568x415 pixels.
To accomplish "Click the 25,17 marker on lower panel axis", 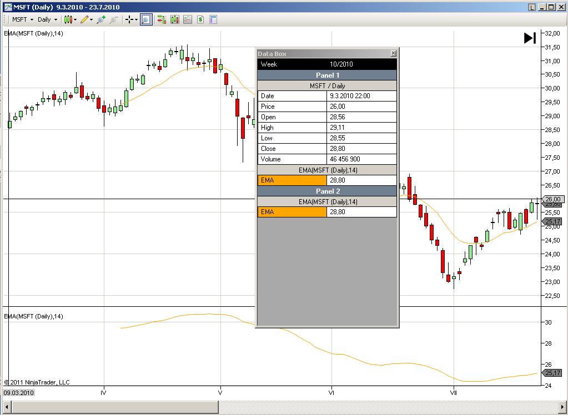I will pyautogui.click(x=553, y=373).
